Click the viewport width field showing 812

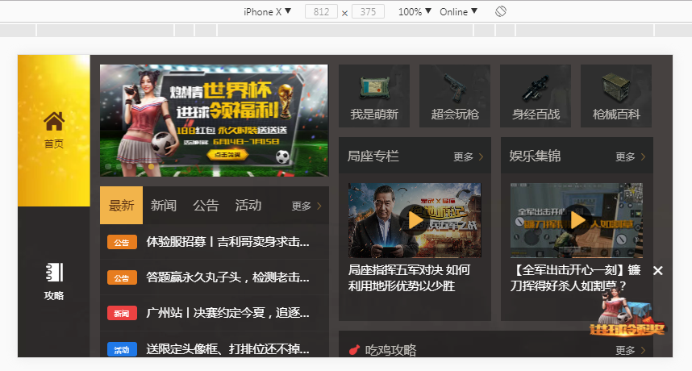tap(321, 12)
